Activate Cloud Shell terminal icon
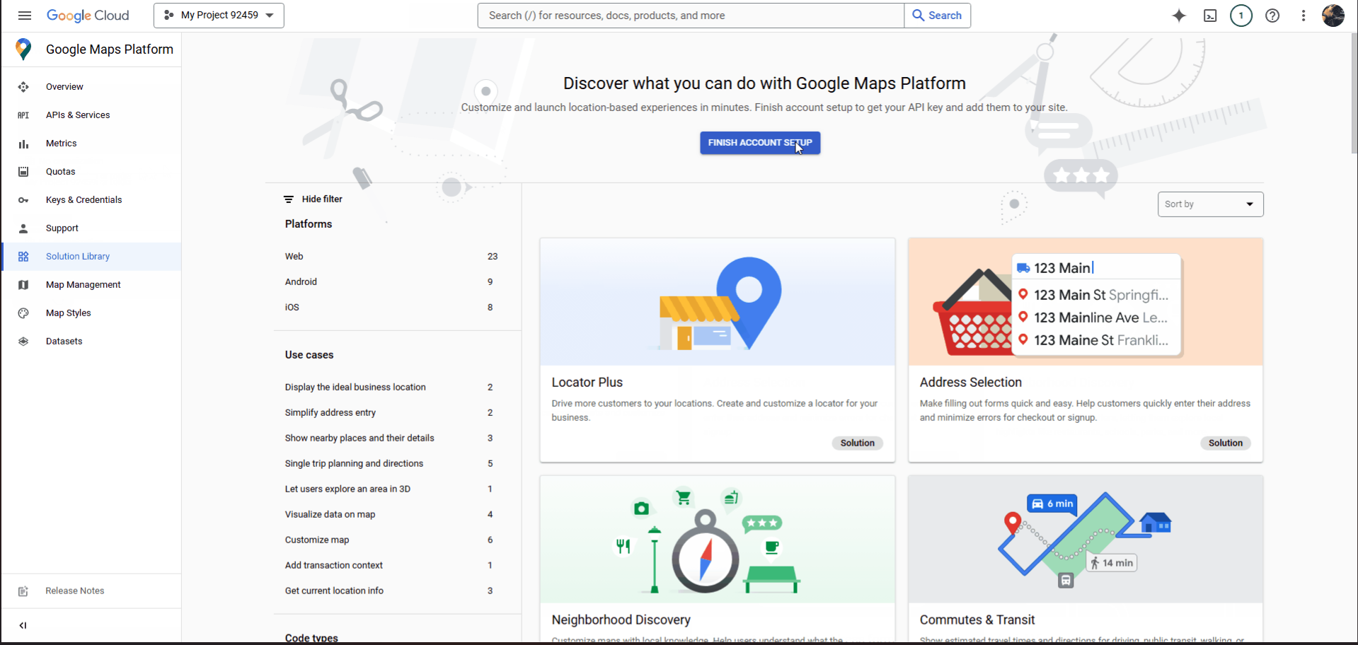The height and width of the screenshot is (645, 1358). click(x=1210, y=16)
